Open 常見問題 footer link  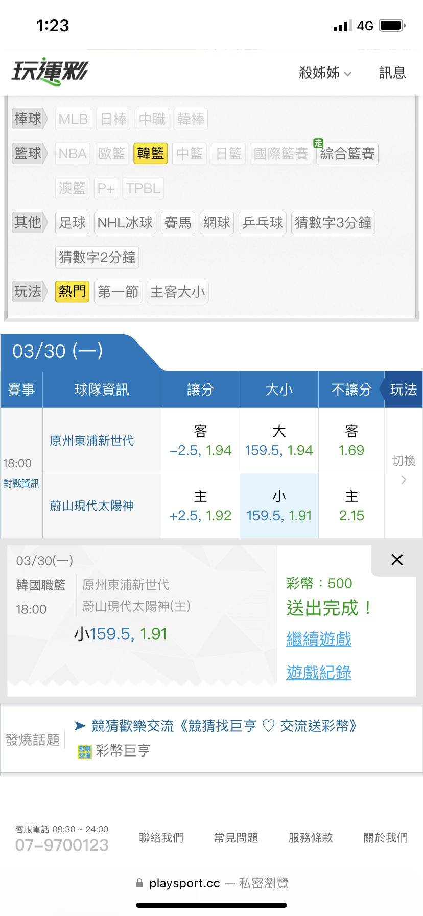coord(236,838)
